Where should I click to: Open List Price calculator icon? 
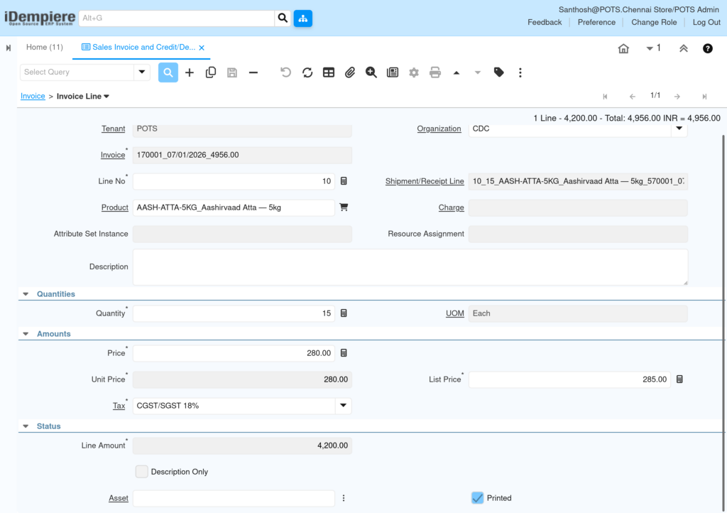pyautogui.click(x=679, y=379)
